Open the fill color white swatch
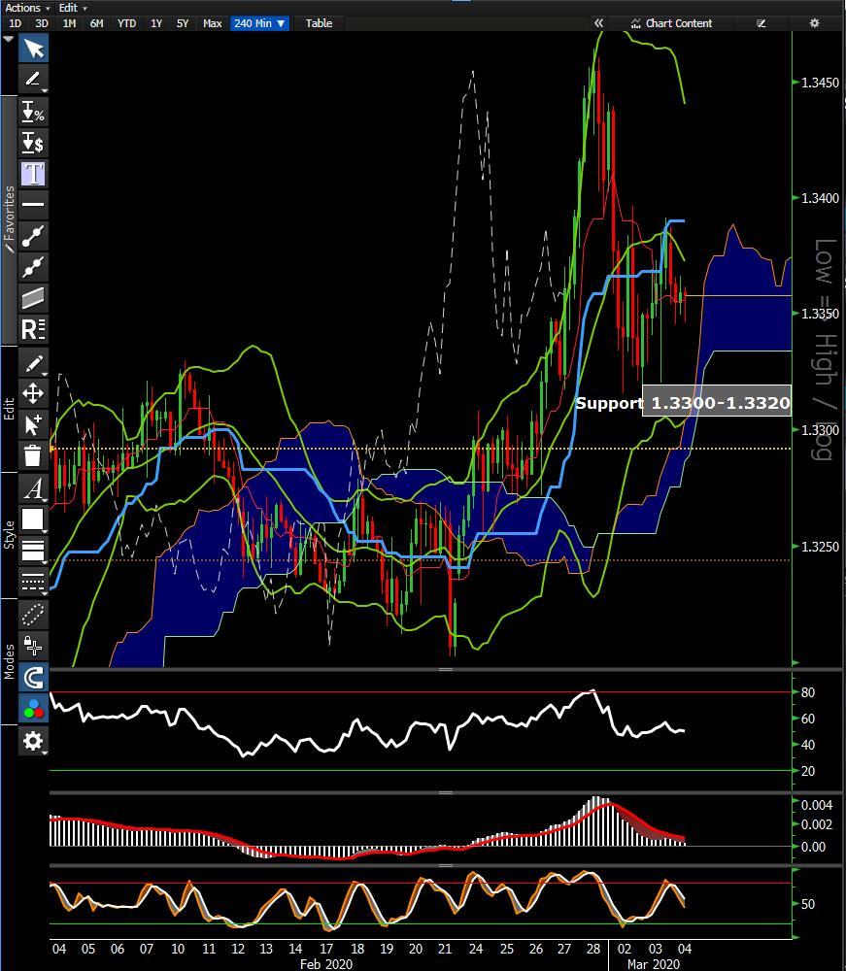 tap(33, 519)
